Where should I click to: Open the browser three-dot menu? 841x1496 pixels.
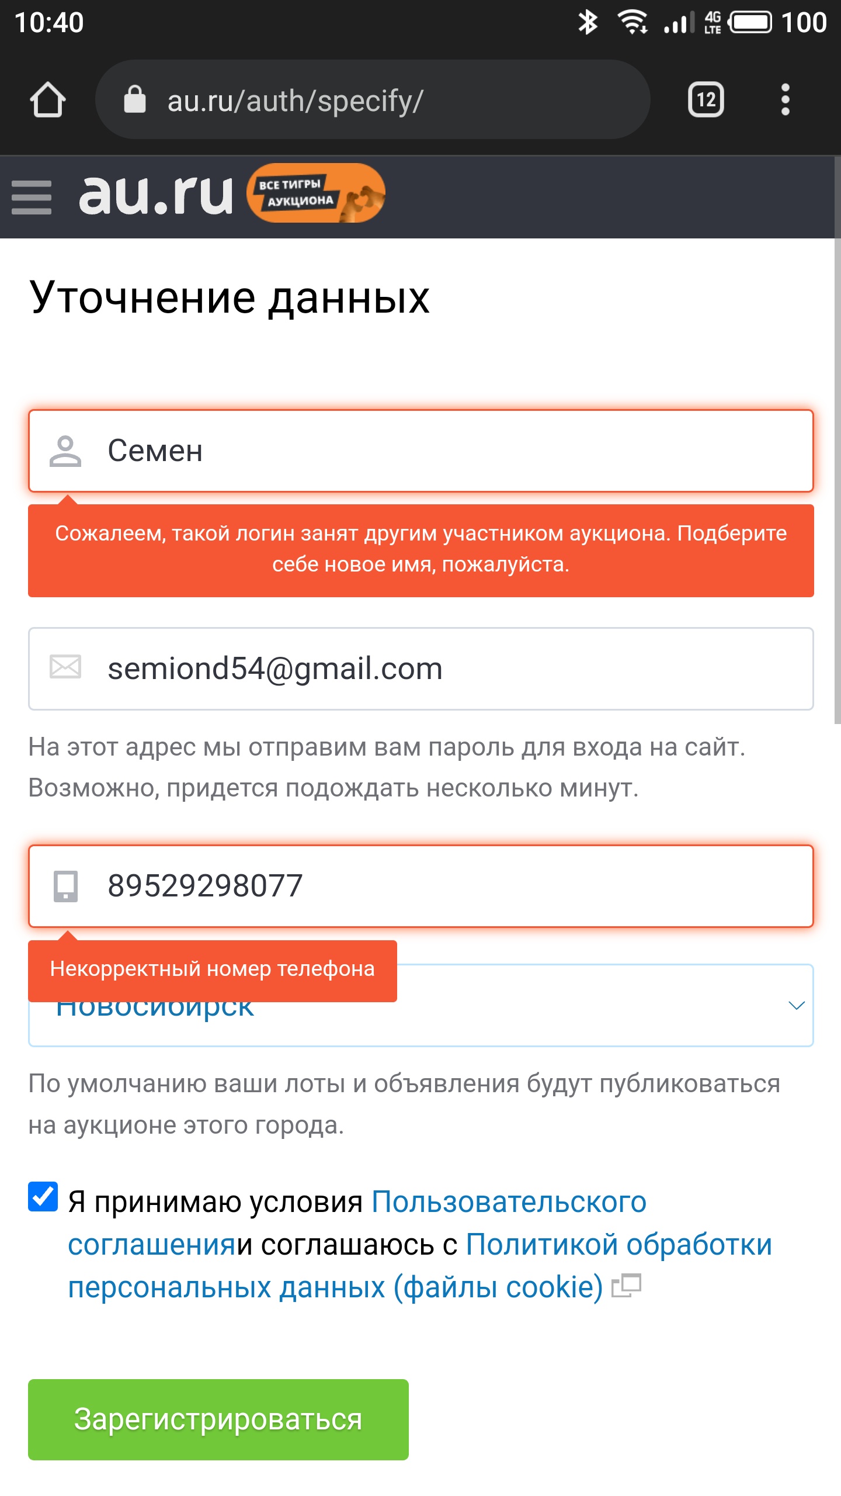pos(785,100)
